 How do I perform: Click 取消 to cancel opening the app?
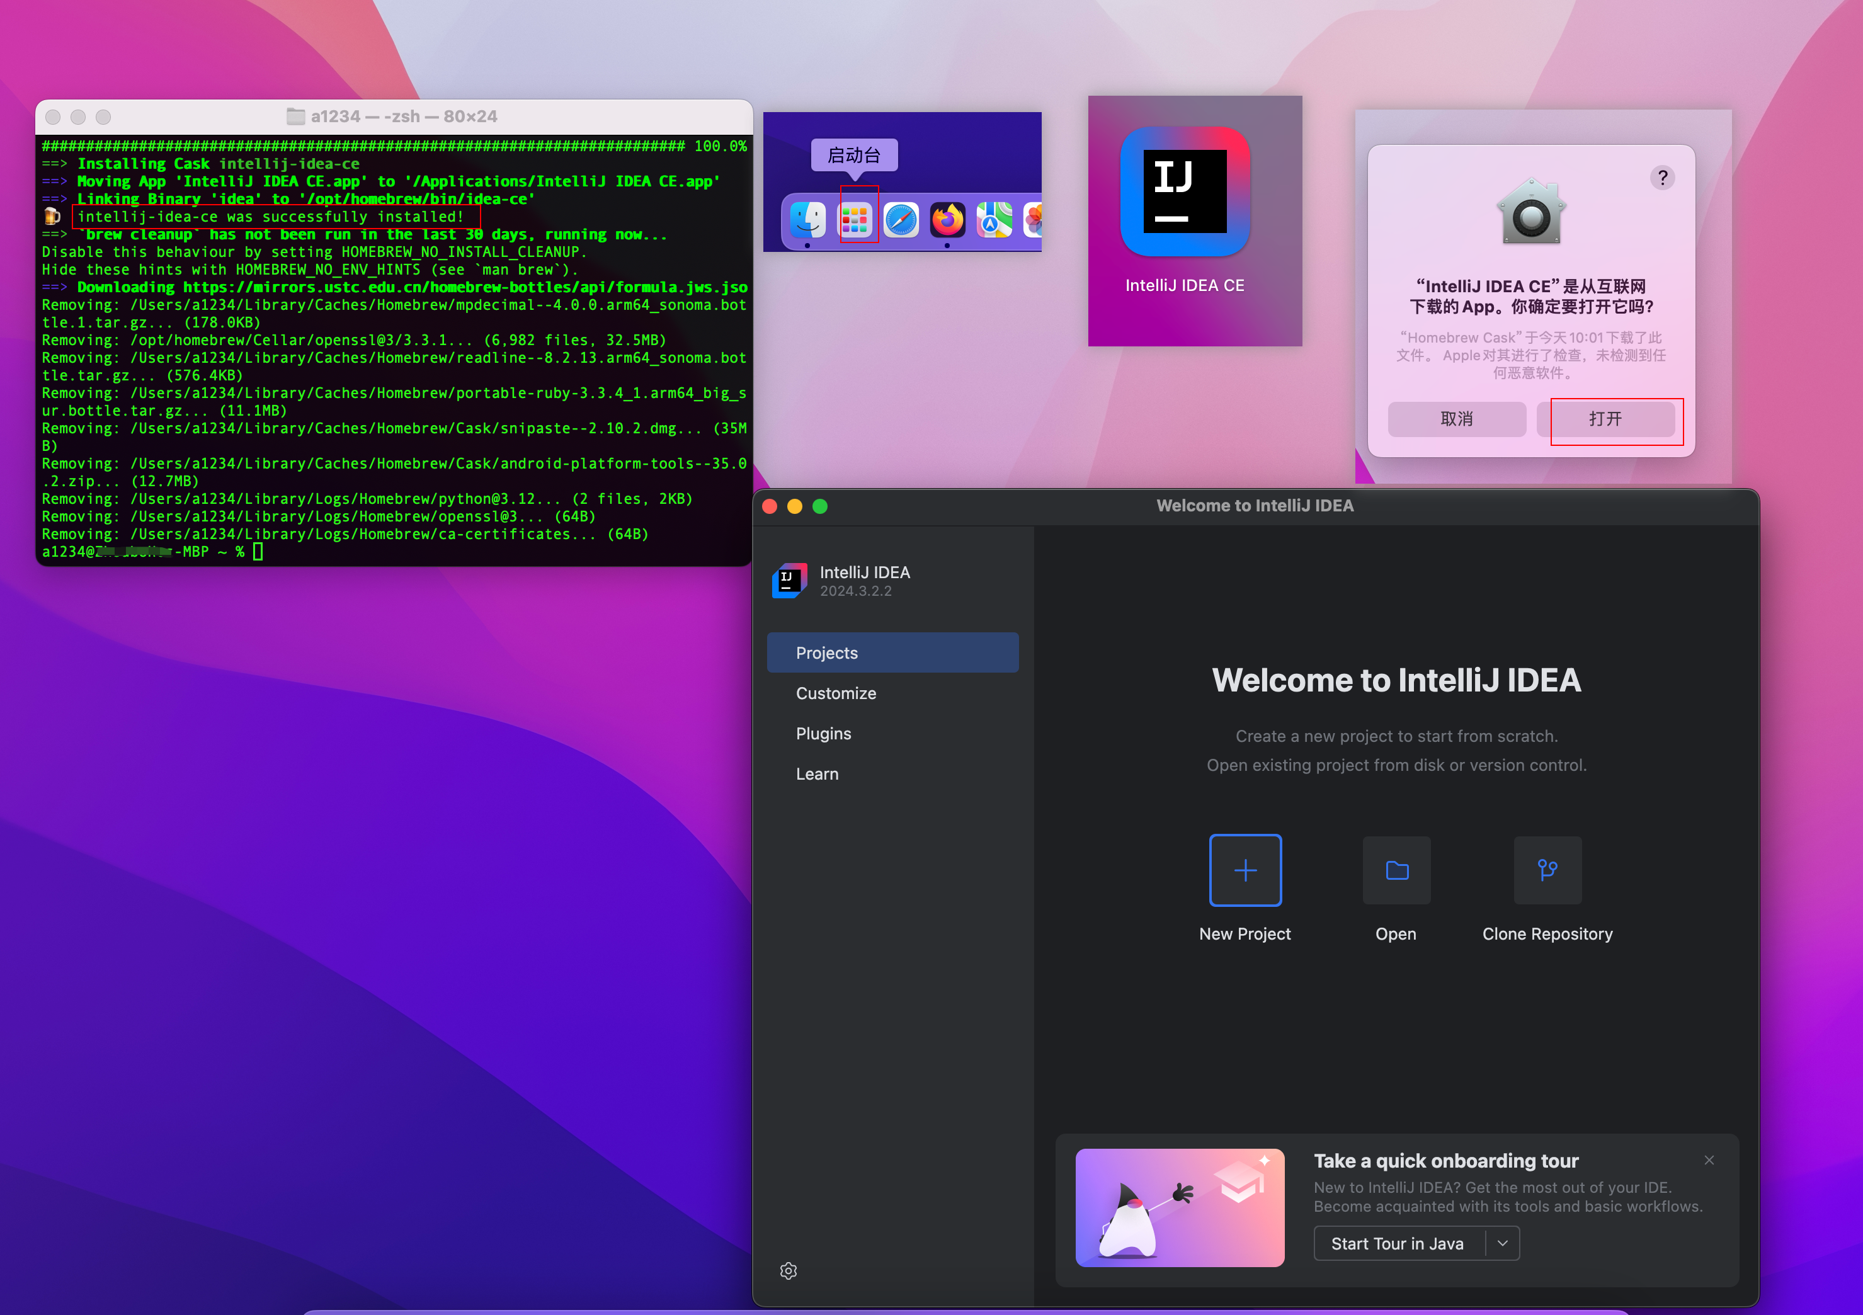point(1457,419)
